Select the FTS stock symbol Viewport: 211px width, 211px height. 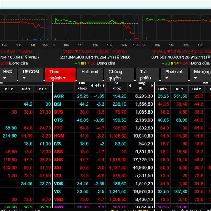(58, 128)
